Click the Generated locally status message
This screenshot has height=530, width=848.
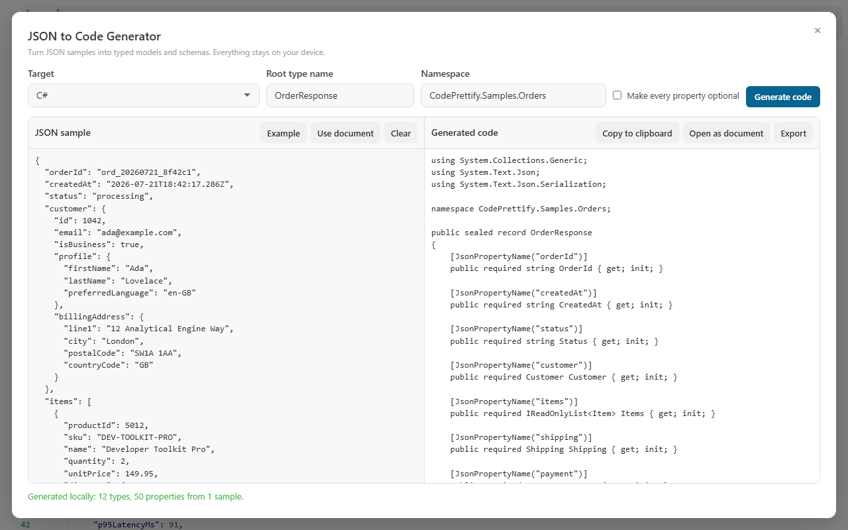[136, 496]
